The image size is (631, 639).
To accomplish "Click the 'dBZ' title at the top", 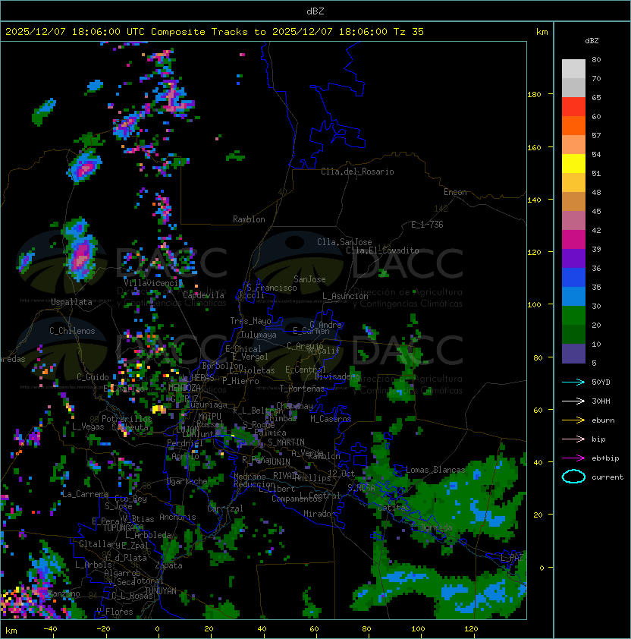I will point(315,11).
